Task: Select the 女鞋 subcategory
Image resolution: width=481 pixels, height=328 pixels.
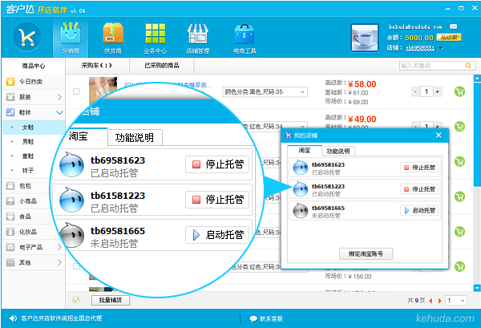Action: click(34, 128)
